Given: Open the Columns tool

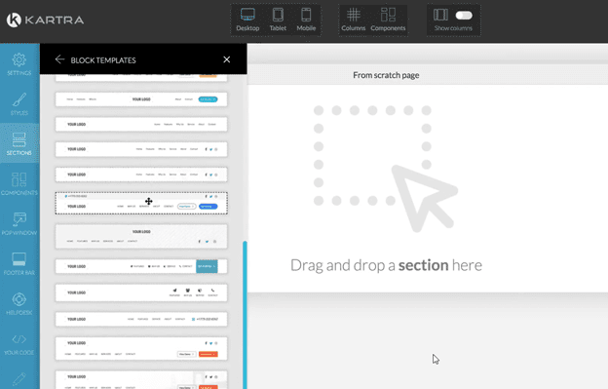Looking at the screenshot, I should point(354,20).
